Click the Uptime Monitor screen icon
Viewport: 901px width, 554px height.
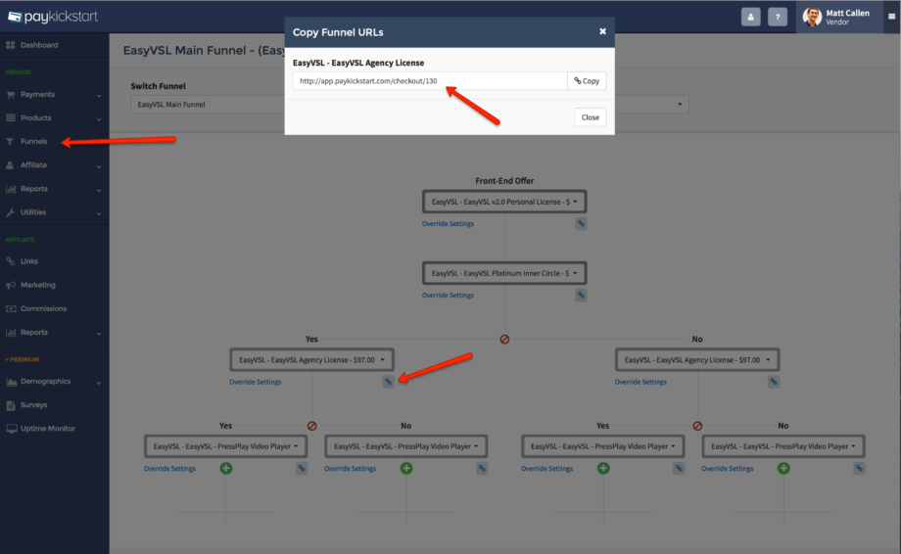pos(11,429)
